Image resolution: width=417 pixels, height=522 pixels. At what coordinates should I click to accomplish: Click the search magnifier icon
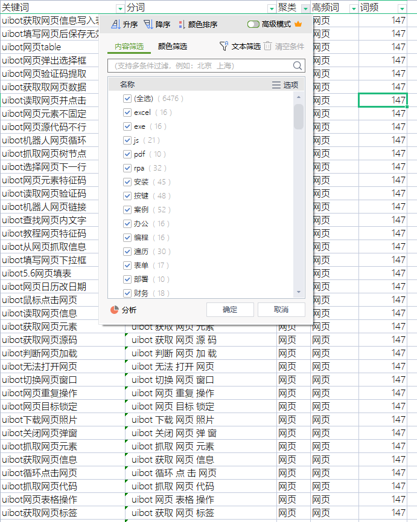pyautogui.click(x=298, y=65)
